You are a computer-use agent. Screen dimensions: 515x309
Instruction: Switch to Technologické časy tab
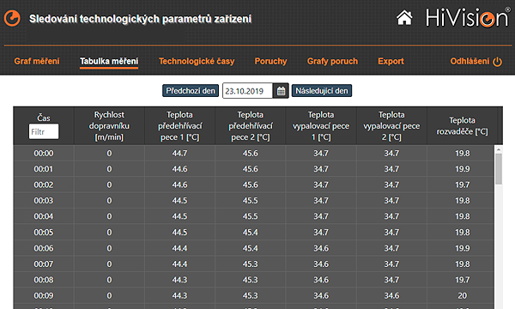[x=197, y=61]
